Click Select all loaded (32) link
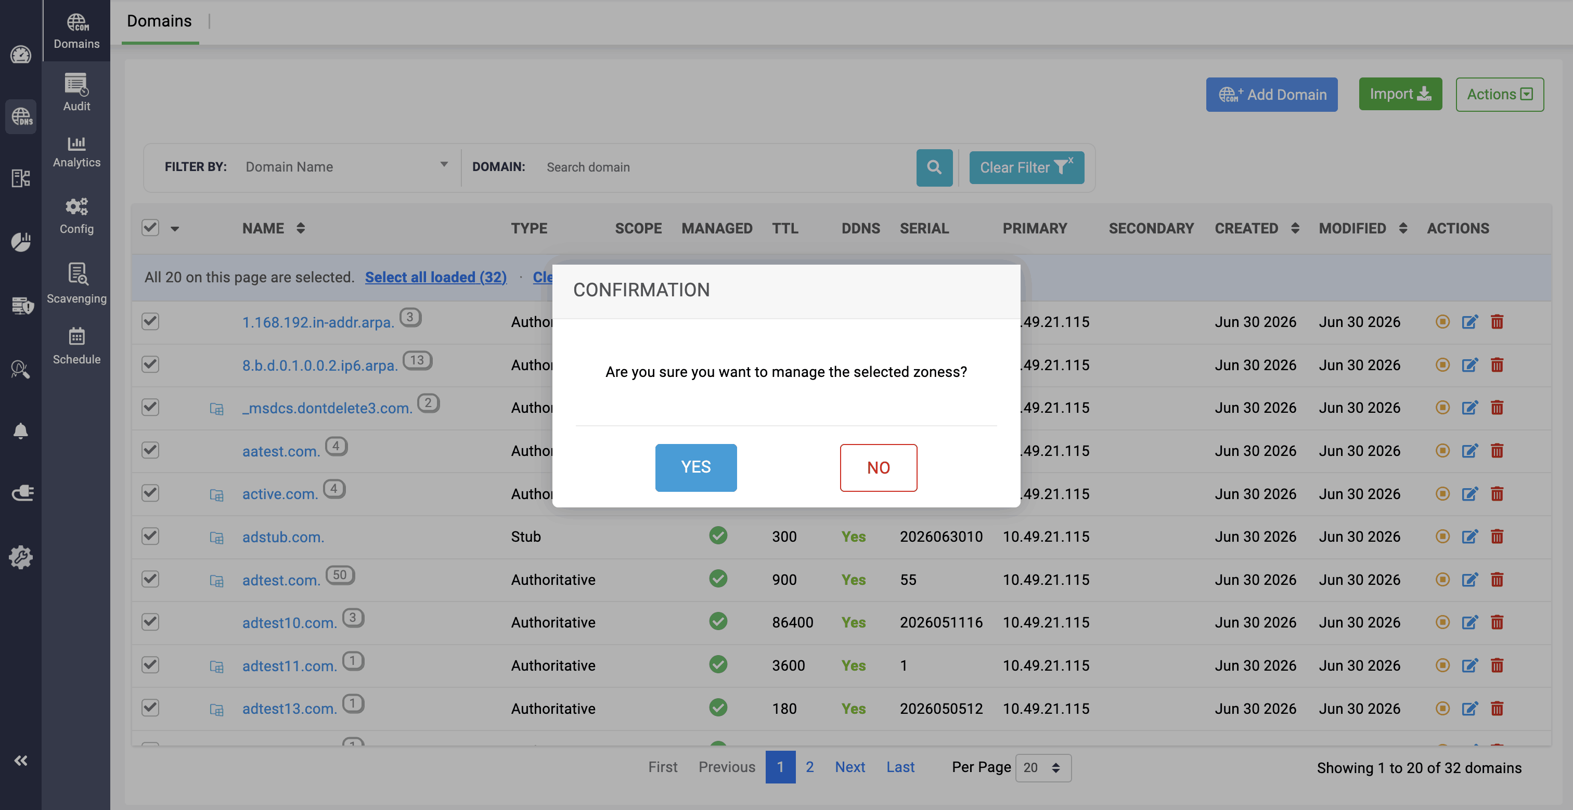 436,277
